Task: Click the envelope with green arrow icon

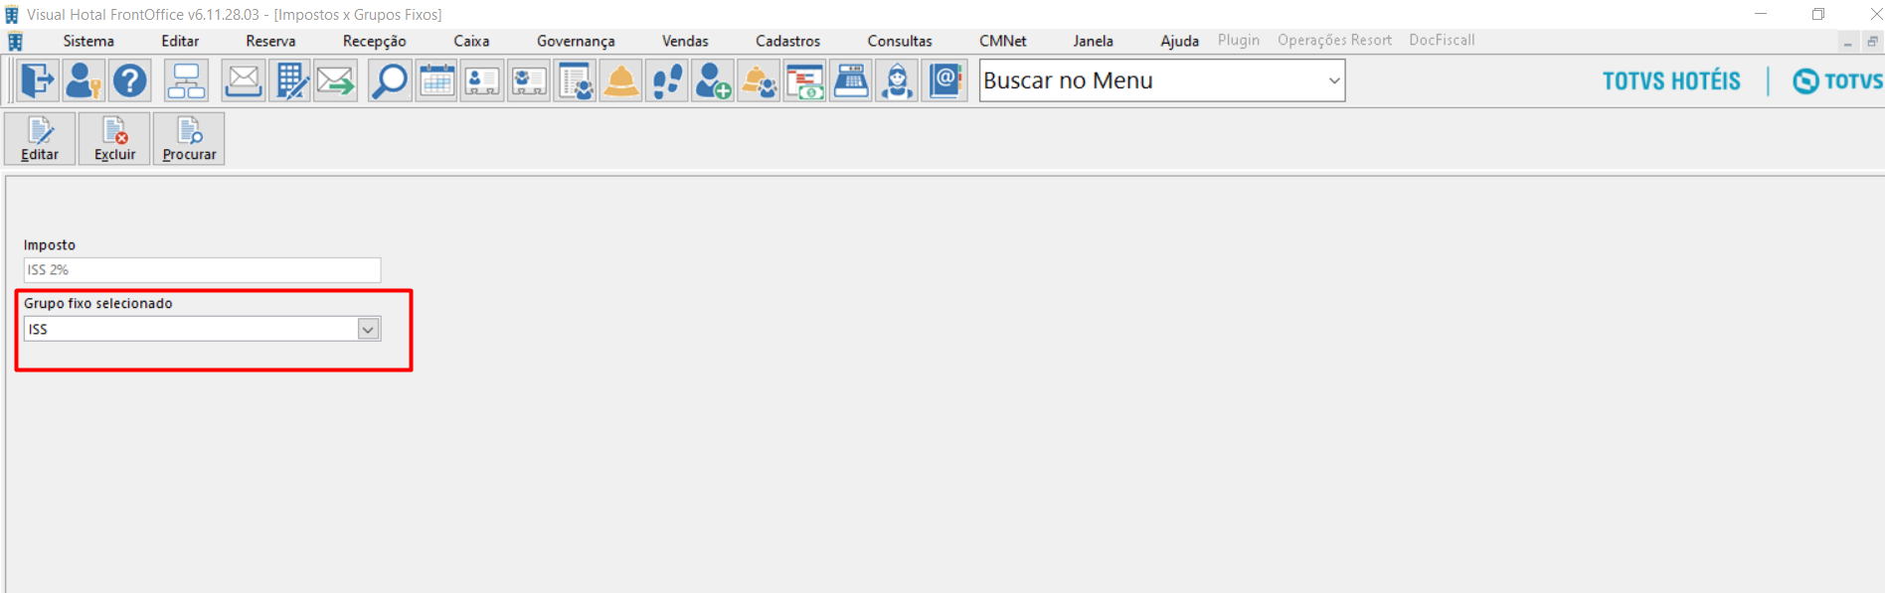Action: pyautogui.click(x=336, y=80)
